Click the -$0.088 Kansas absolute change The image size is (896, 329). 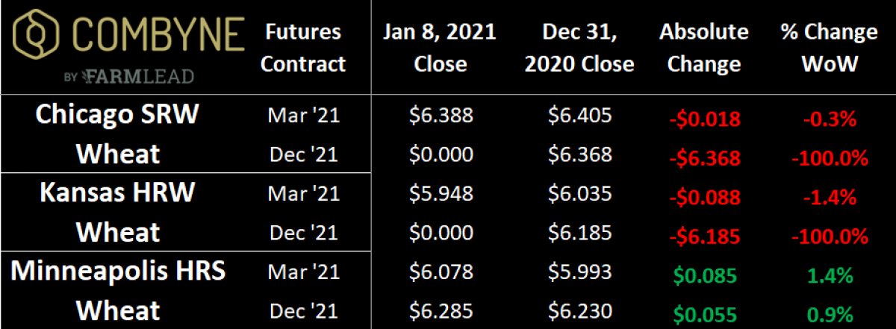pos(704,197)
